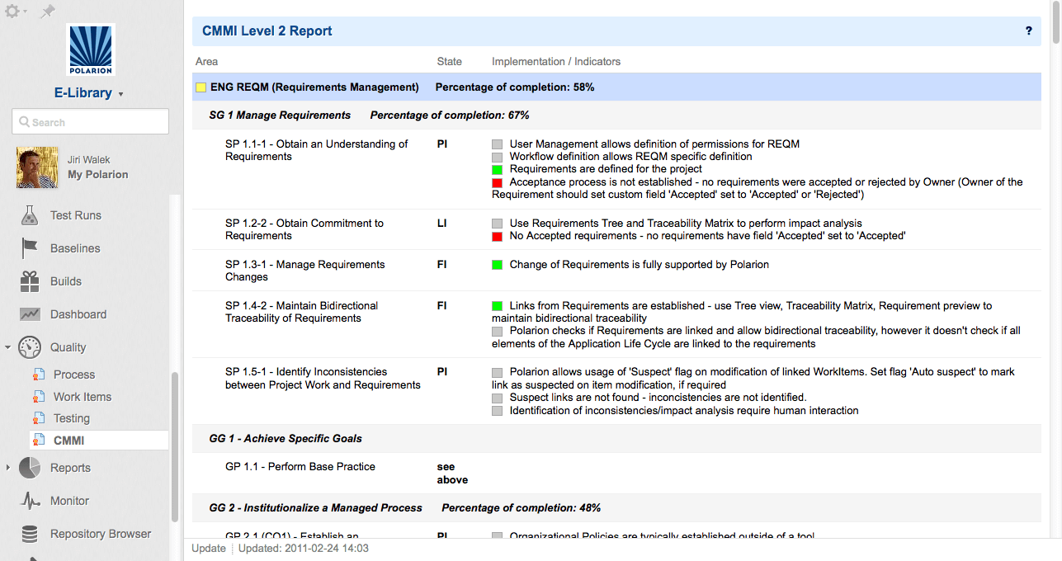This screenshot has height=561, width=1062.
Task: Click the Process page icon
Action: point(39,375)
